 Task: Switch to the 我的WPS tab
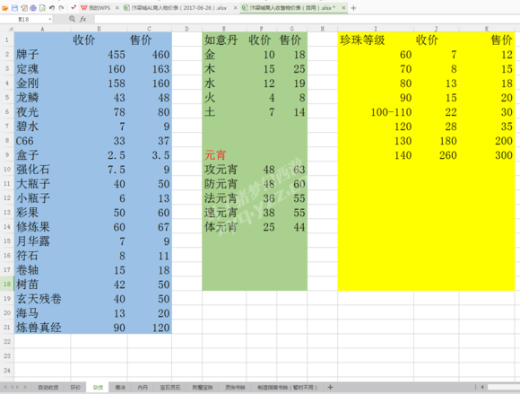(x=96, y=8)
